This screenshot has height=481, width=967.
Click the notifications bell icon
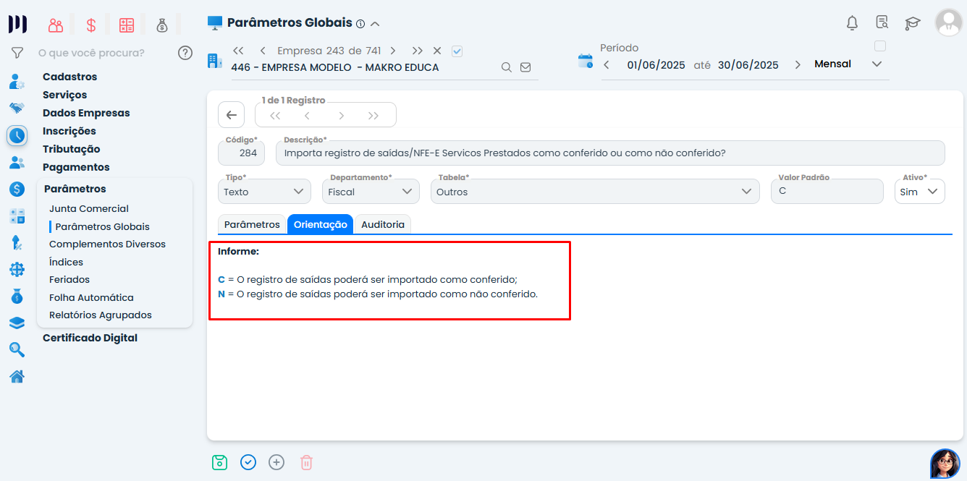[852, 23]
